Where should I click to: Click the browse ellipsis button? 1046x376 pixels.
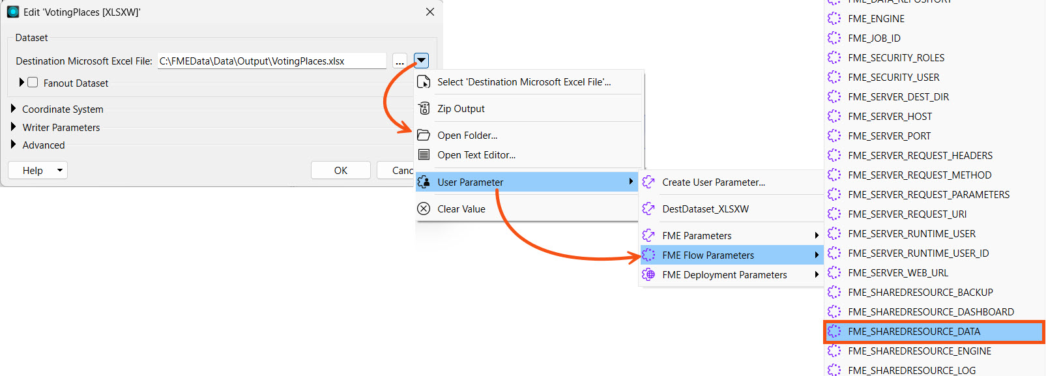(x=400, y=61)
